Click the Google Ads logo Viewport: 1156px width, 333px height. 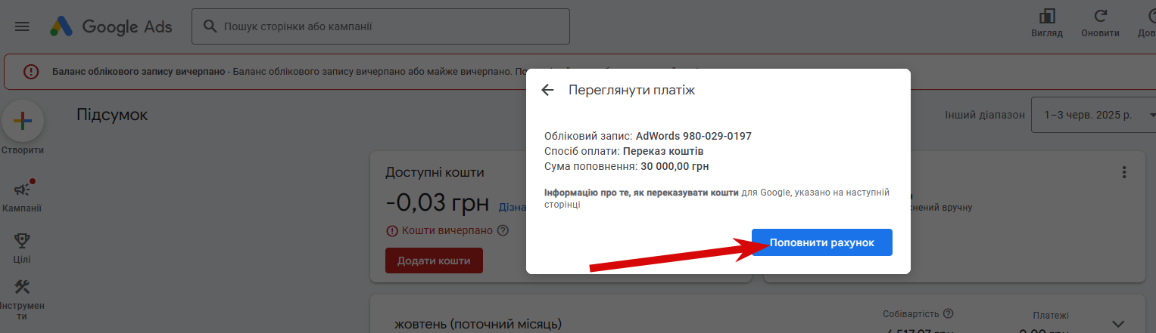click(x=111, y=26)
